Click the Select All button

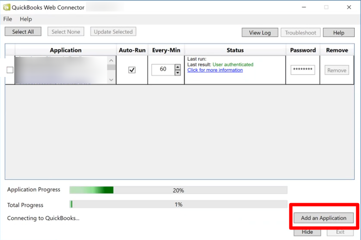pos(23,32)
